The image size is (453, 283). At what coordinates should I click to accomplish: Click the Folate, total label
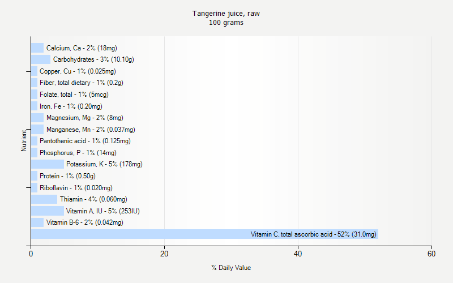(74, 95)
